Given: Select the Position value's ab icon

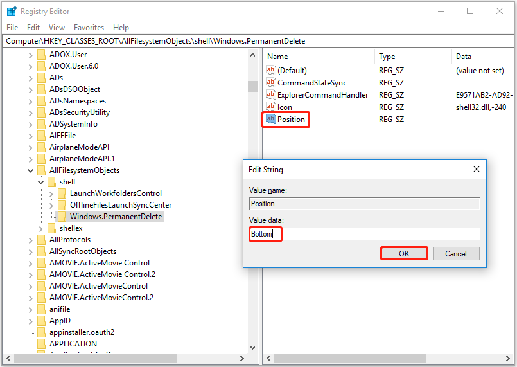Looking at the screenshot, I should 270,119.
